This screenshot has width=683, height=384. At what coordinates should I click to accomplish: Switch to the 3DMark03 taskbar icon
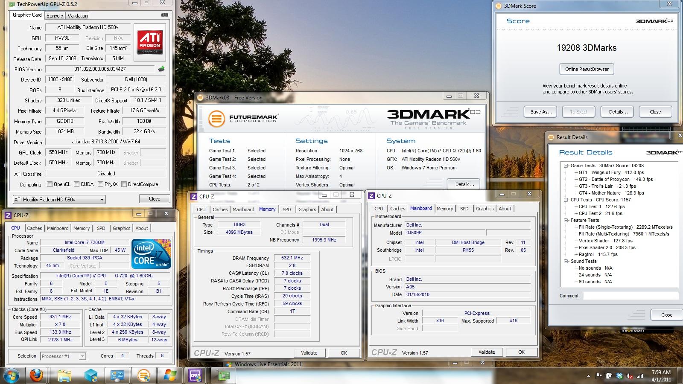click(x=144, y=376)
